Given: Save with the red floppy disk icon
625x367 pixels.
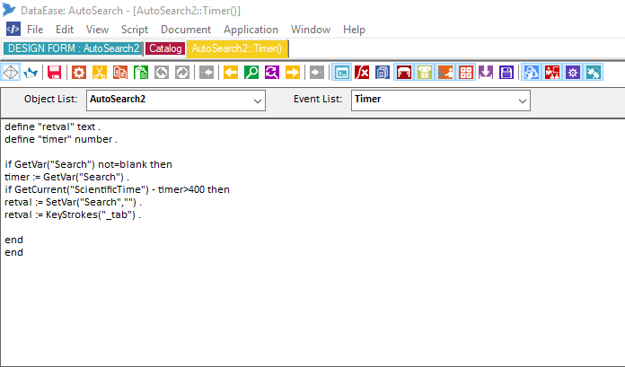Looking at the screenshot, I should tap(54, 73).
